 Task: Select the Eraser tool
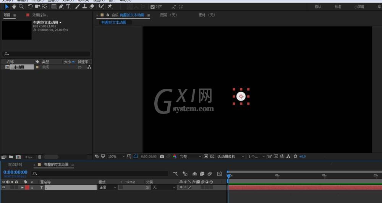point(92,6)
